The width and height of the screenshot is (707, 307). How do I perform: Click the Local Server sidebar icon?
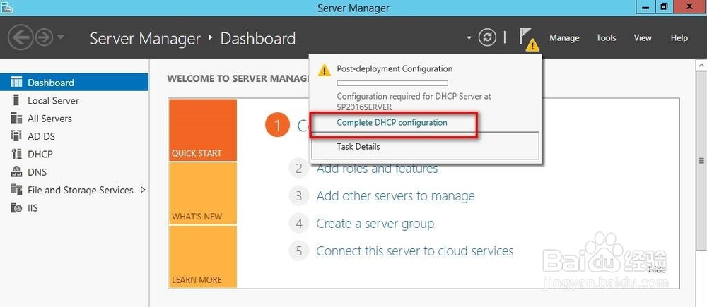pos(16,100)
